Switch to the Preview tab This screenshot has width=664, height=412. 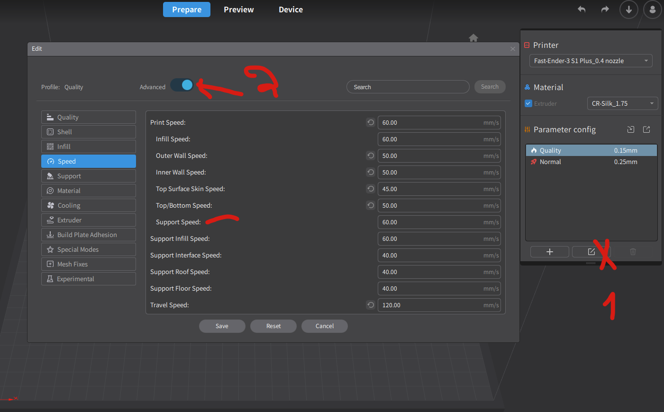tap(239, 9)
